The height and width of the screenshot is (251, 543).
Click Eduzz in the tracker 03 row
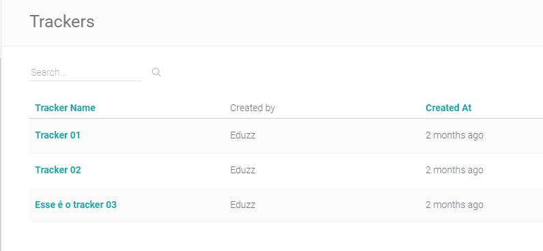click(242, 205)
